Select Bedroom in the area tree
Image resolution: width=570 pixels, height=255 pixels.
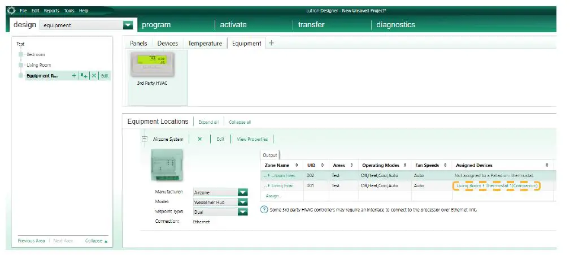pos(36,55)
